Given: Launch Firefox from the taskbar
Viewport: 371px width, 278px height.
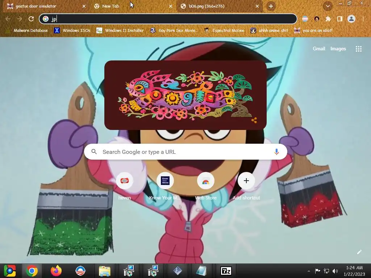Looking at the screenshot, I should [x=56, y=271].
